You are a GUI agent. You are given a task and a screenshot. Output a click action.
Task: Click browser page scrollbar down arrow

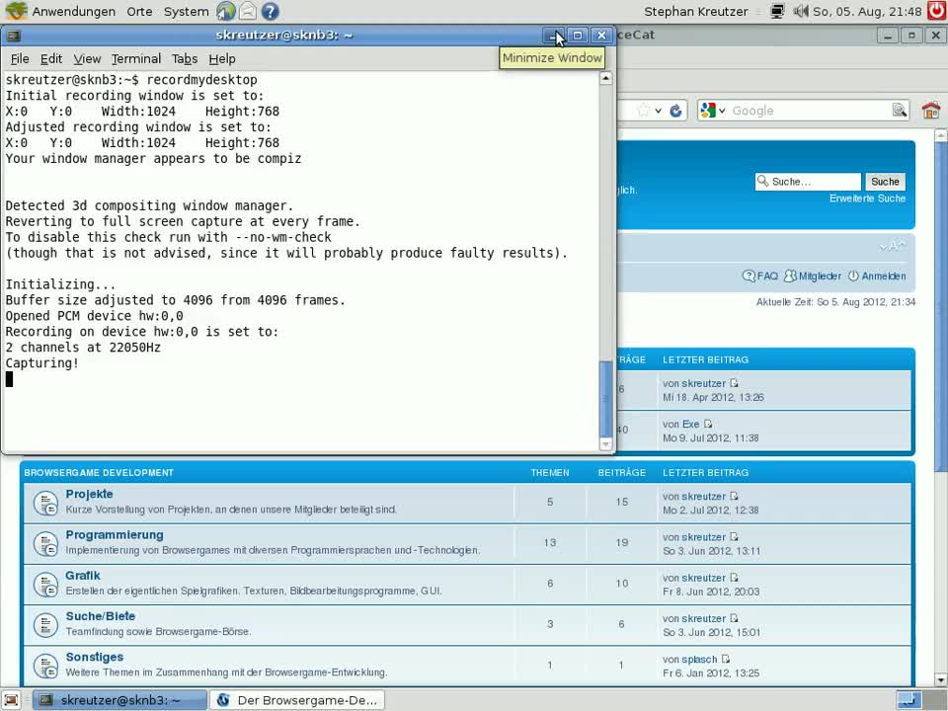click(x=941, y=680)
